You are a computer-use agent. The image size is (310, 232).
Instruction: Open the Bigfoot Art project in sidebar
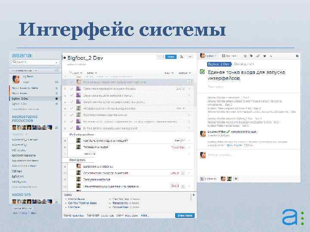tap(18, 177)
